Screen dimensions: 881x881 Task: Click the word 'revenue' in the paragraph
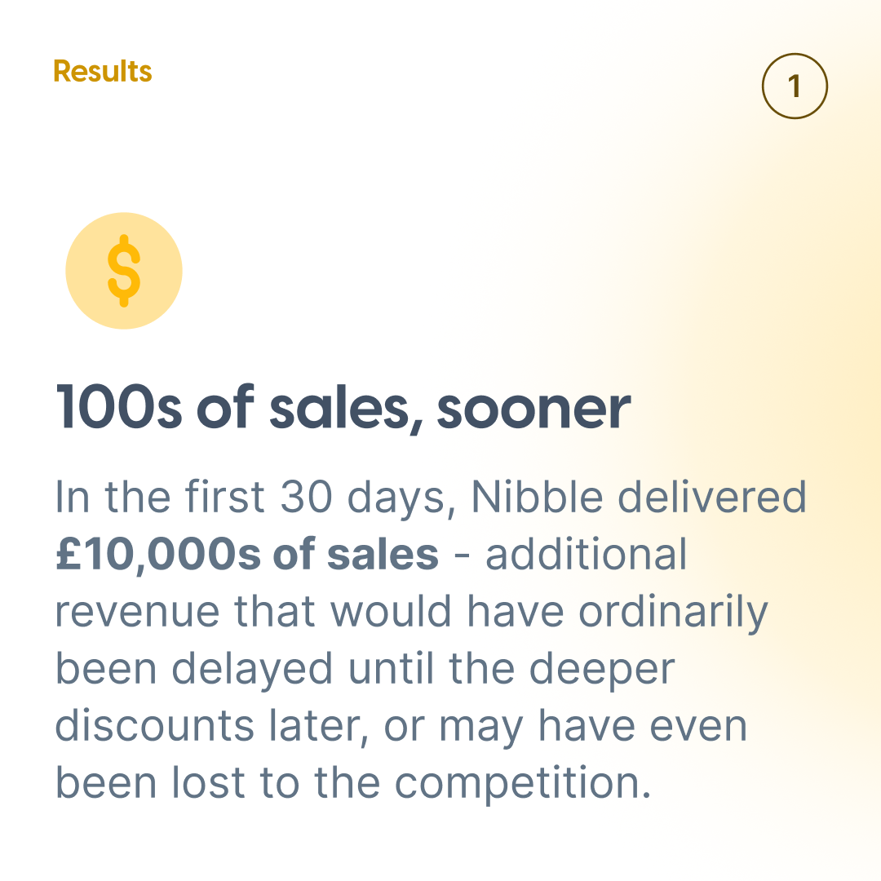(x=137, y=613)
